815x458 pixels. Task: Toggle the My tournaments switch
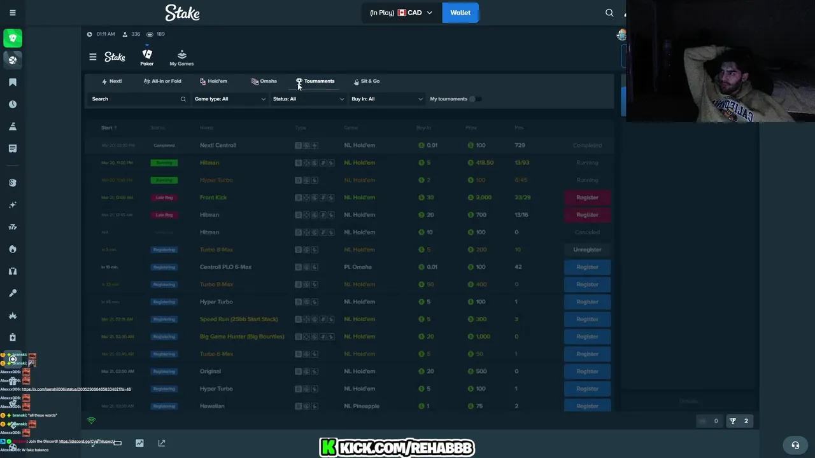click(x=475, y=99)
